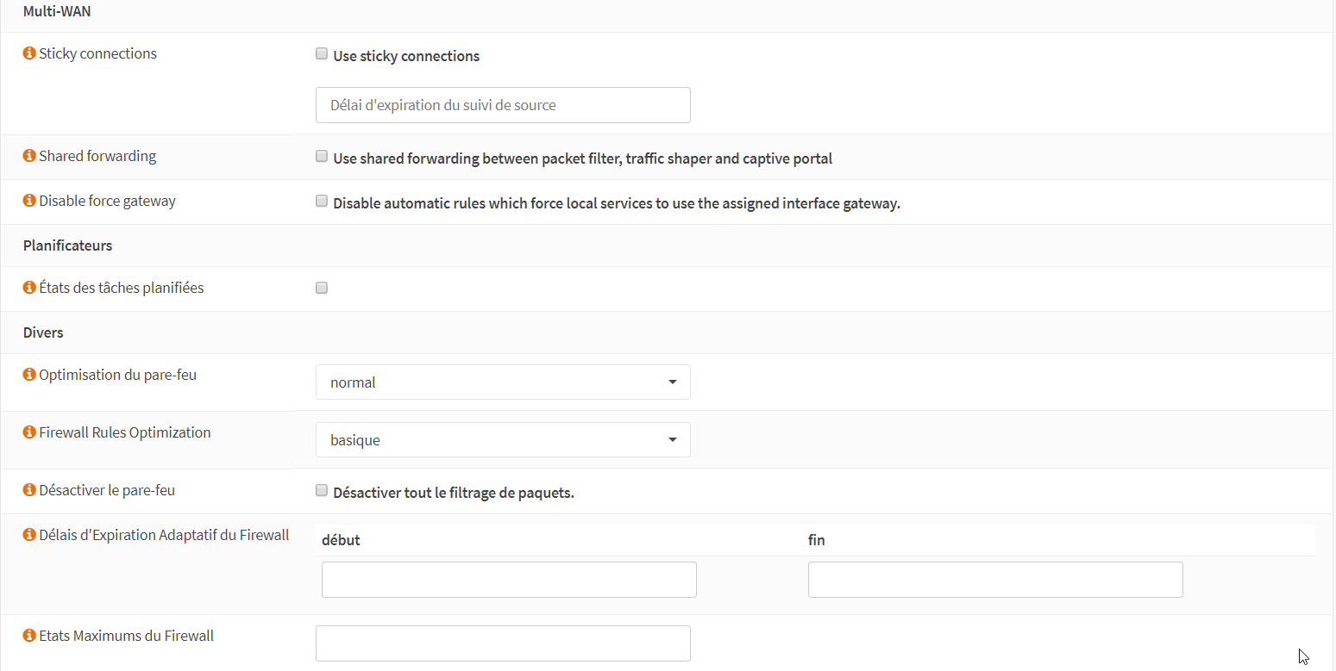Click info icon next to Shared forwarding

click(29, 156)
